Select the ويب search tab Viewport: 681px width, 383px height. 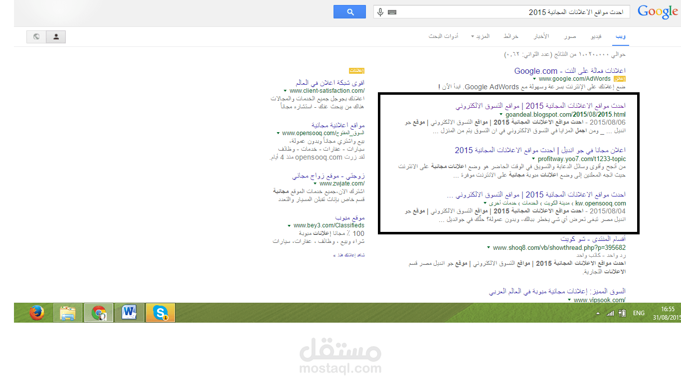[x=621, y=36]
